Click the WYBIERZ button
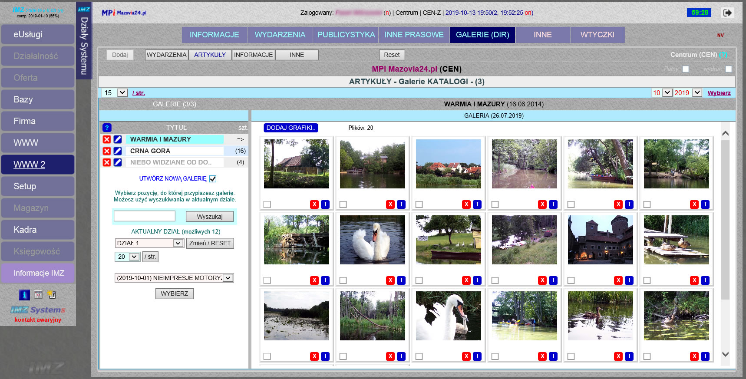Image resolution: width=746 pixels, height=379 pixels. coord(175,293)
